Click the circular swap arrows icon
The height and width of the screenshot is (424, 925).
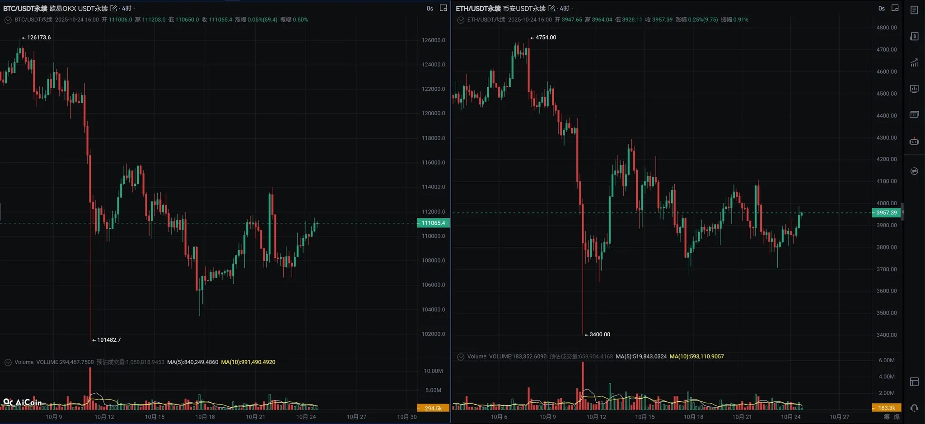(914, 171)
